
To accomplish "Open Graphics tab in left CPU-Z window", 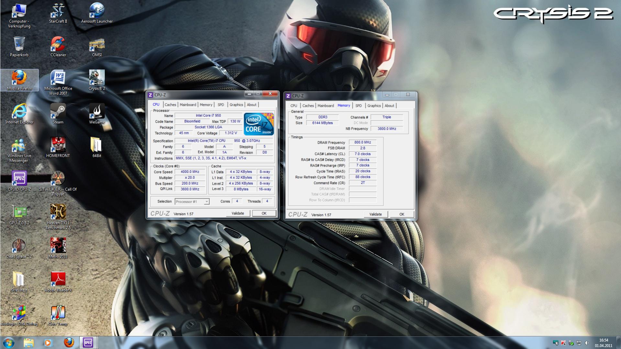I will point(236,105).
